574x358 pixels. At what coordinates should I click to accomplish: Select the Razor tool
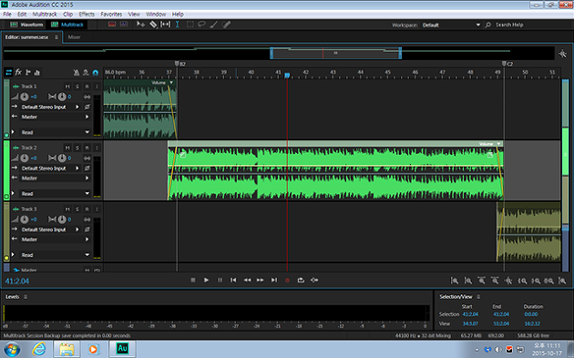point(153,25)
